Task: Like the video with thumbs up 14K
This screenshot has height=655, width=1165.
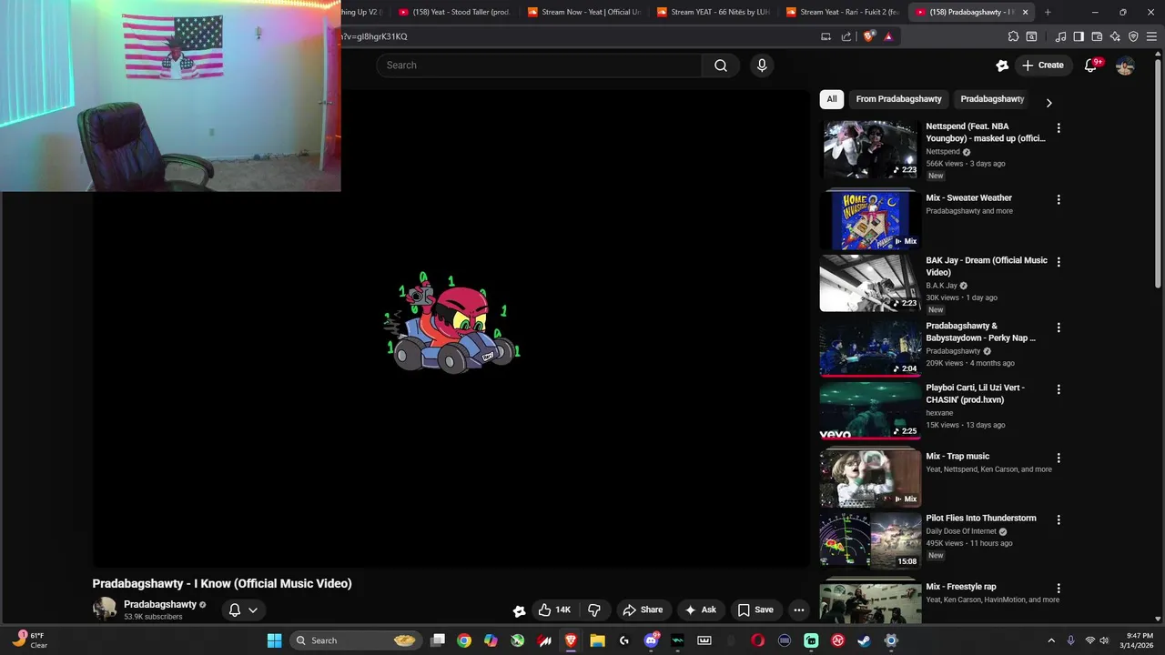Action: 555,610
